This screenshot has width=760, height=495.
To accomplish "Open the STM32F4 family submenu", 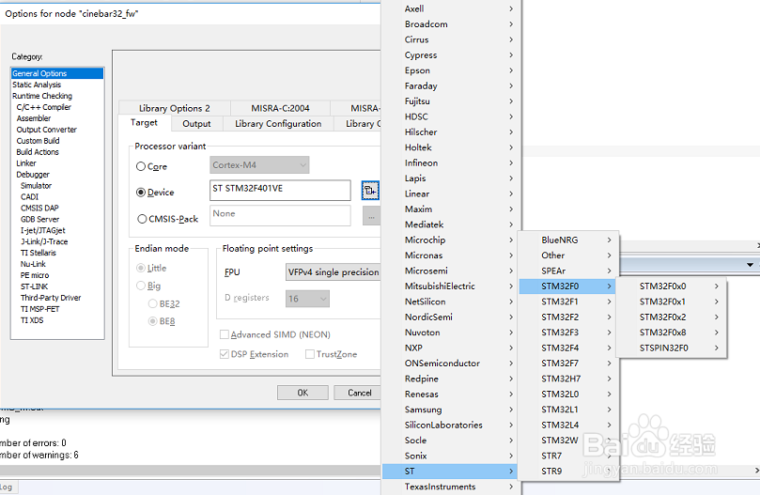I will tap(569, 348).
